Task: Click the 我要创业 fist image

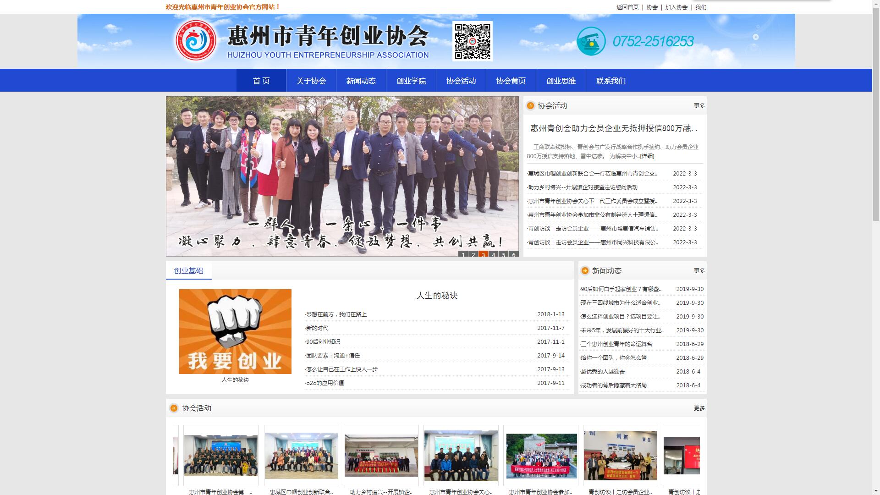Action: point(235,331)
